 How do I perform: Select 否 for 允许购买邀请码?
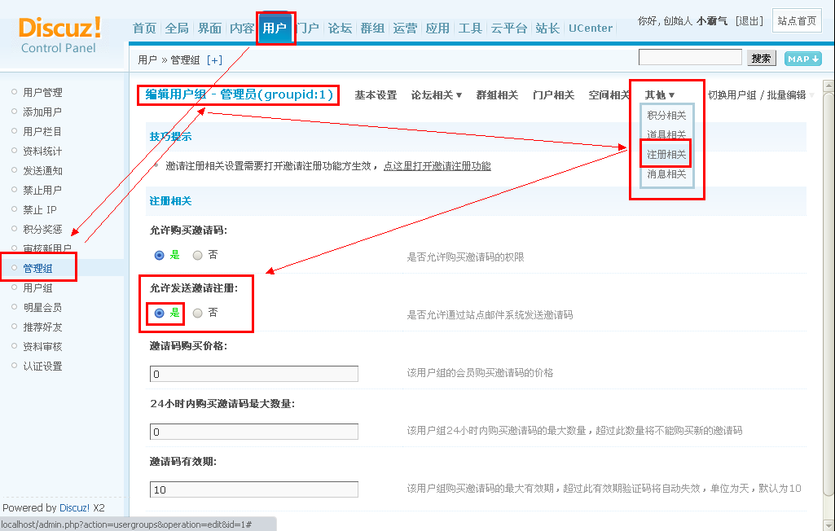pyautogui.click(x=198, y=255)
